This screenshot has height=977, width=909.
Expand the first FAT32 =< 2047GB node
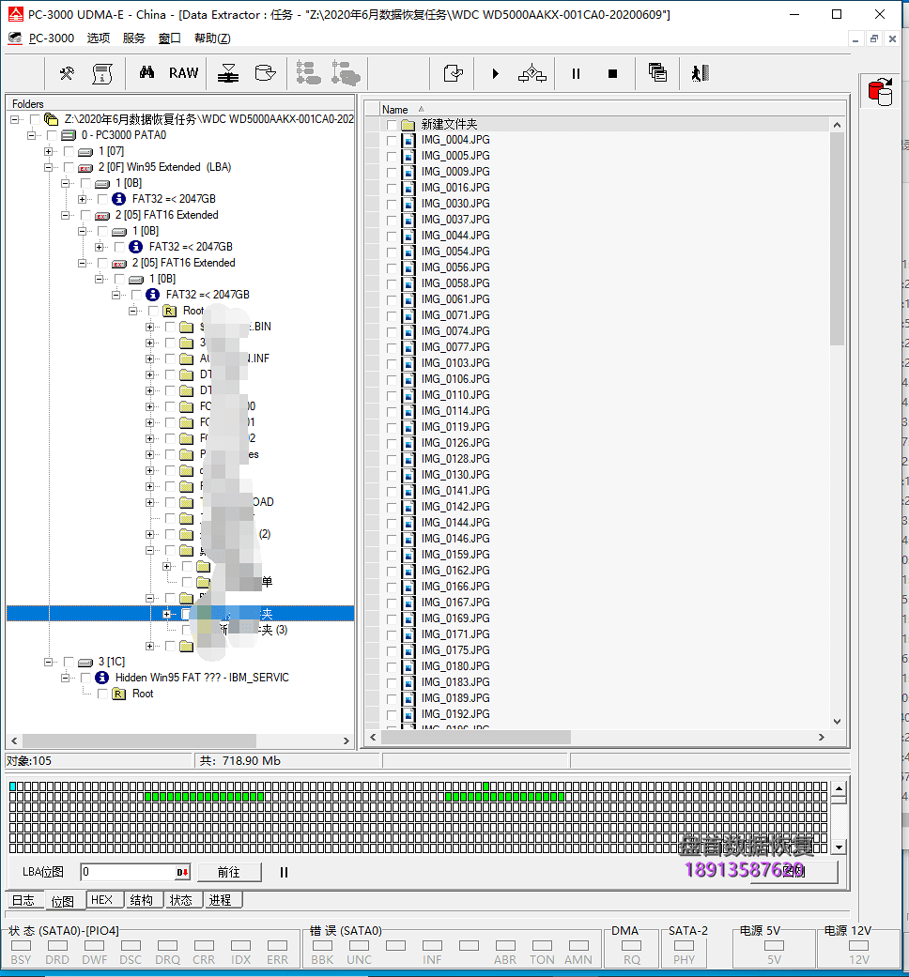83,199
